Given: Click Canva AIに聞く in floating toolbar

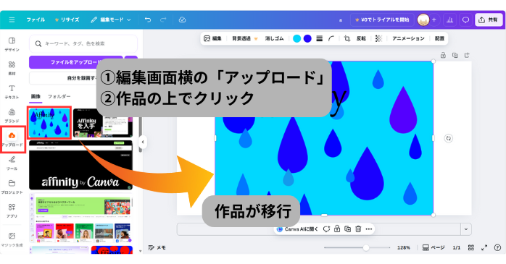Looking at the screenshot, I should coord(297,229).
